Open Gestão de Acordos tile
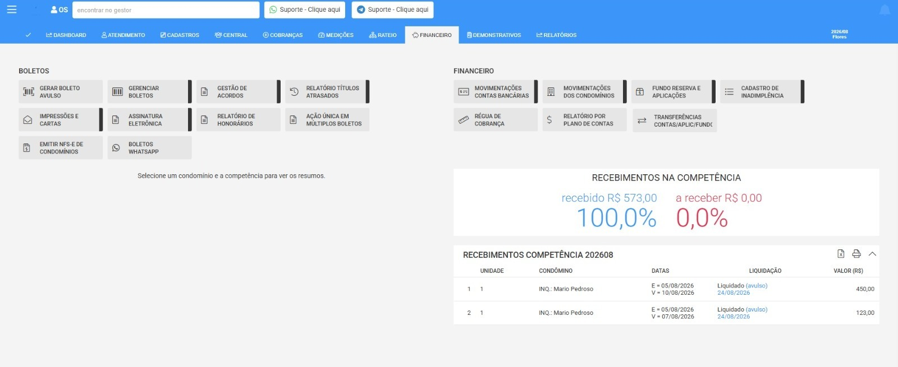898x367 pixels. click(x=238, y=91)
